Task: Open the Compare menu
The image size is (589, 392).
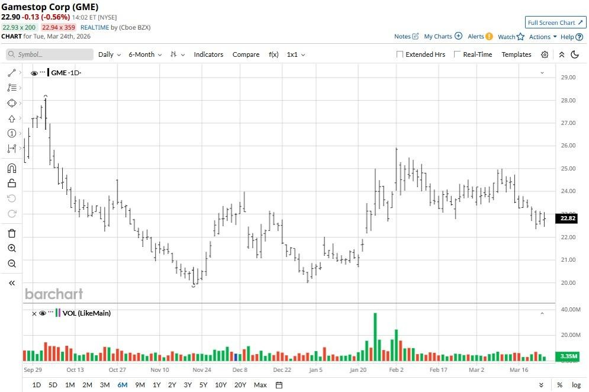Action: (246, 54)
